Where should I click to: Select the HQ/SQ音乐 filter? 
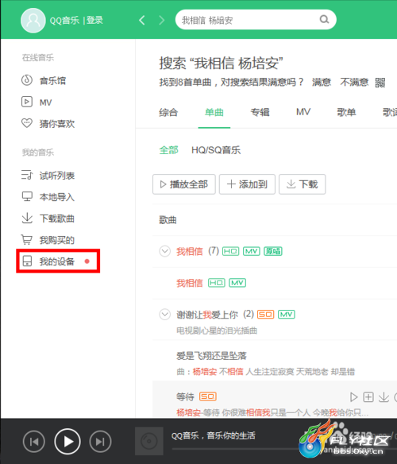point(216,150)
